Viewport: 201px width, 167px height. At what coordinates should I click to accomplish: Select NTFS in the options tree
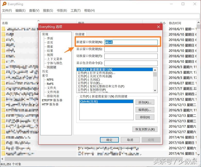pos(50,80)
